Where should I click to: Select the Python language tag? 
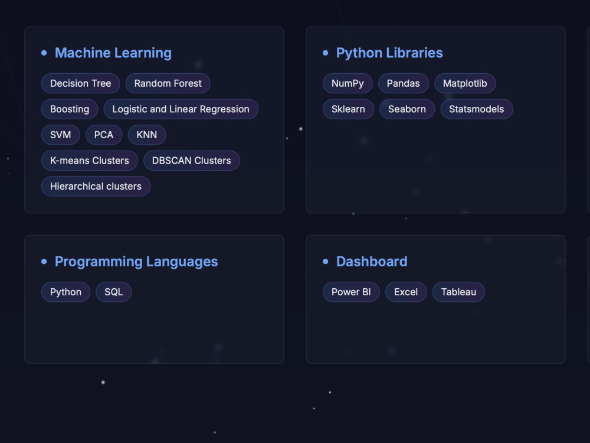(66, 292)
